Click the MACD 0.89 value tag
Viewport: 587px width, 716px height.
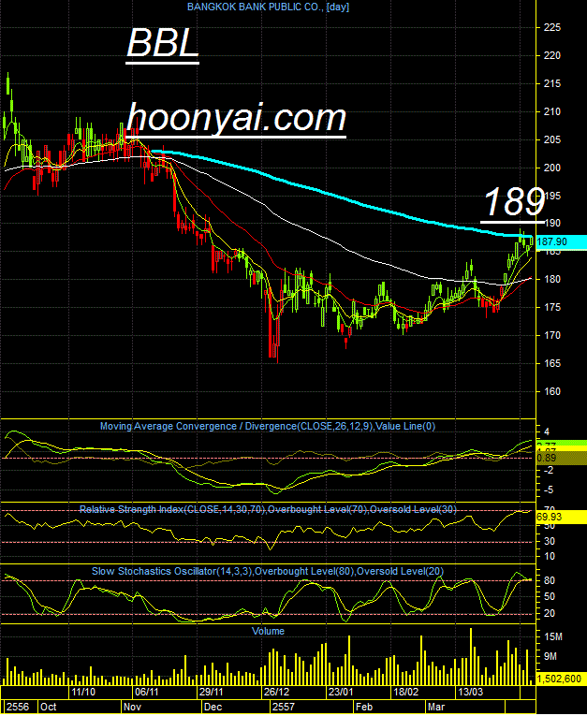[561, 459]
